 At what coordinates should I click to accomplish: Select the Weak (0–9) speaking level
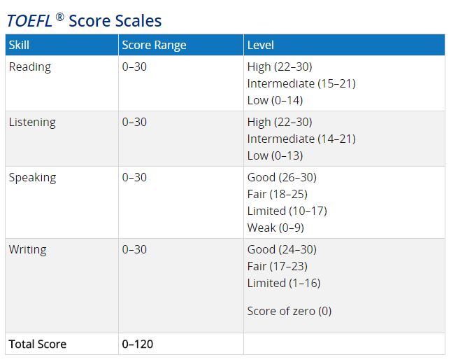275,228
